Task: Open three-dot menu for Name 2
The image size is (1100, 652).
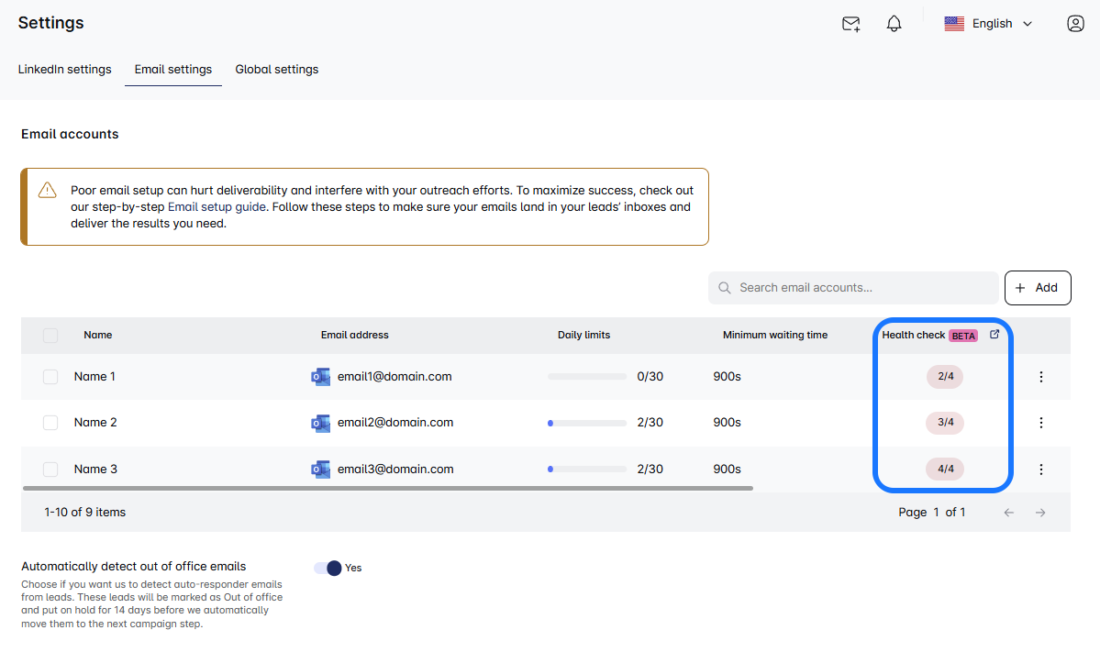Action: point(1040,423)
